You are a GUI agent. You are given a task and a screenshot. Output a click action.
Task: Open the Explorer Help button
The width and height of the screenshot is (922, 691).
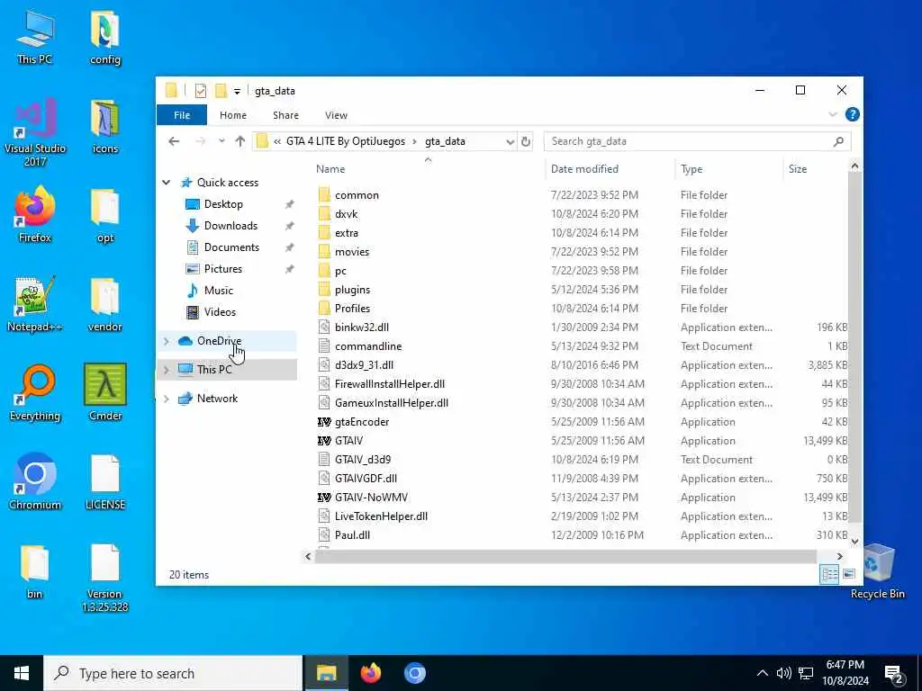tap(852, 114)
